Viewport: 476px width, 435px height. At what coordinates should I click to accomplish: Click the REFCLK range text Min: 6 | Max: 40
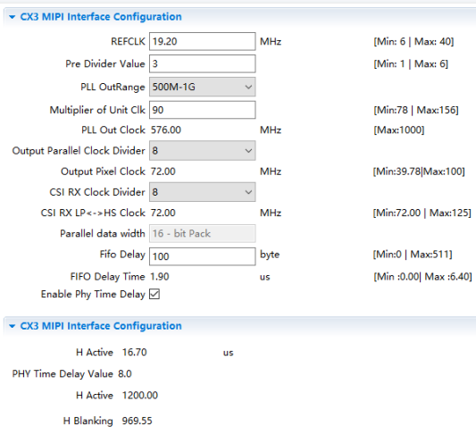413,41
